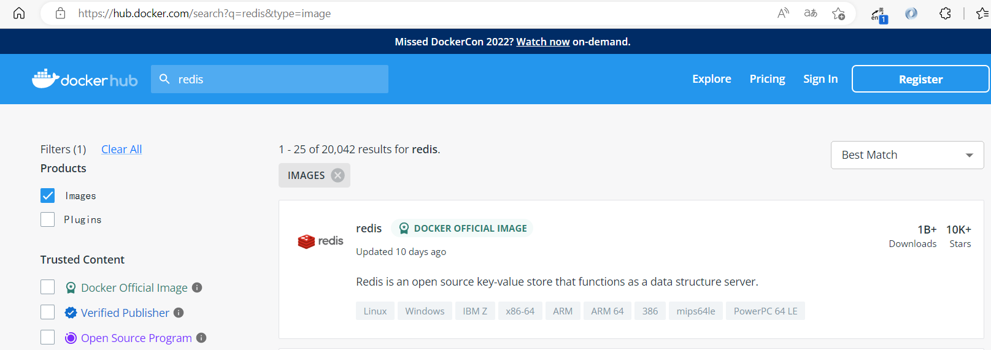
Task: Uncheck the Images checkbox
Action: pos(48,196)
